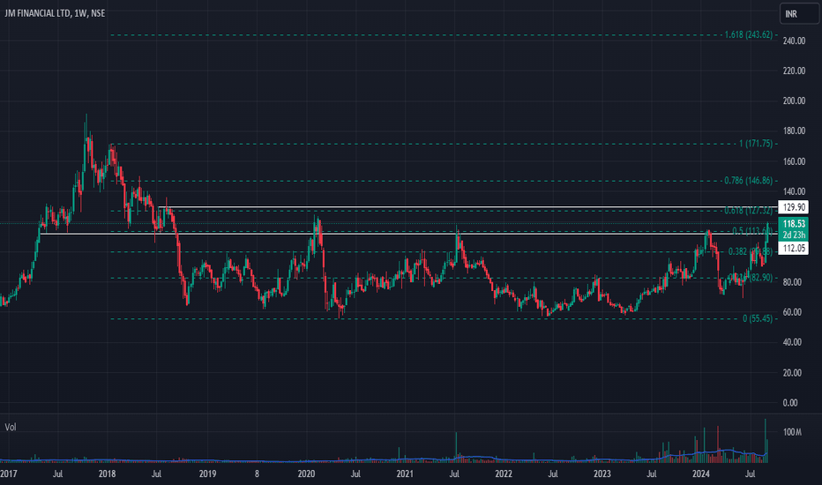Click the 60.00 price axis label
Viewport: 822px width, 485px height.
pos(792,312)
